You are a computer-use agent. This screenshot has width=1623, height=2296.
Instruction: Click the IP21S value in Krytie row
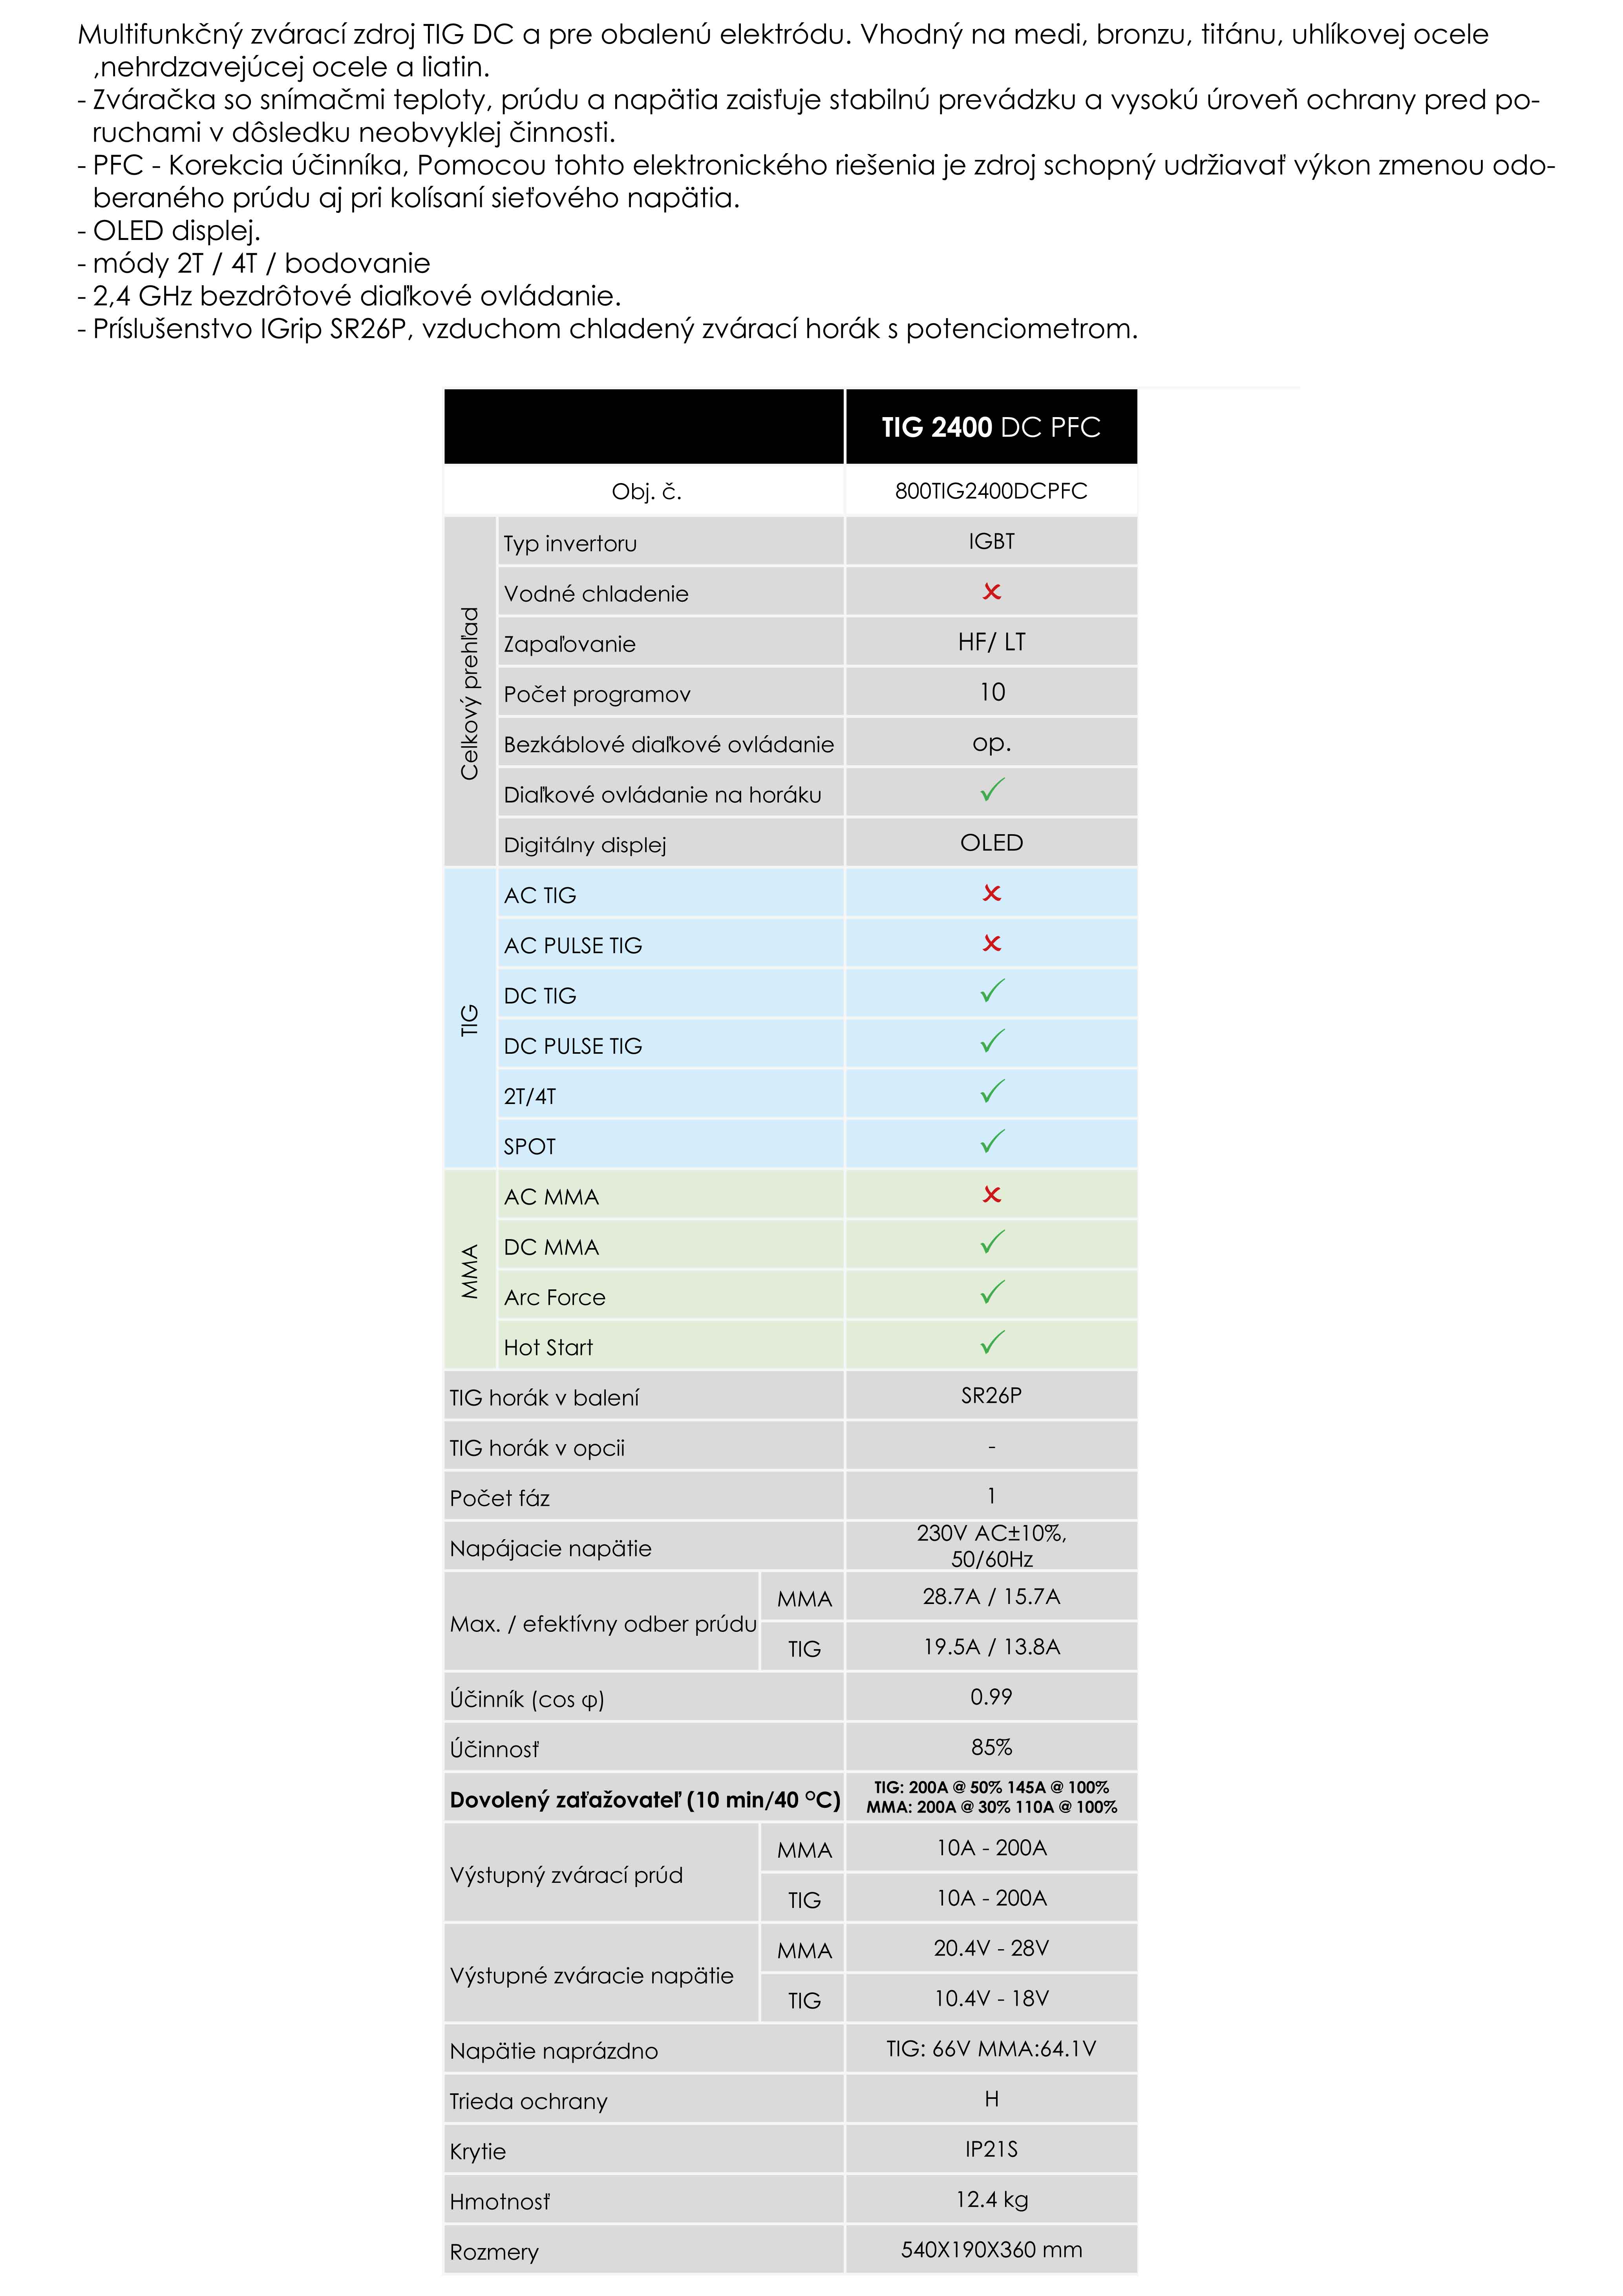tap(991, 2149)
